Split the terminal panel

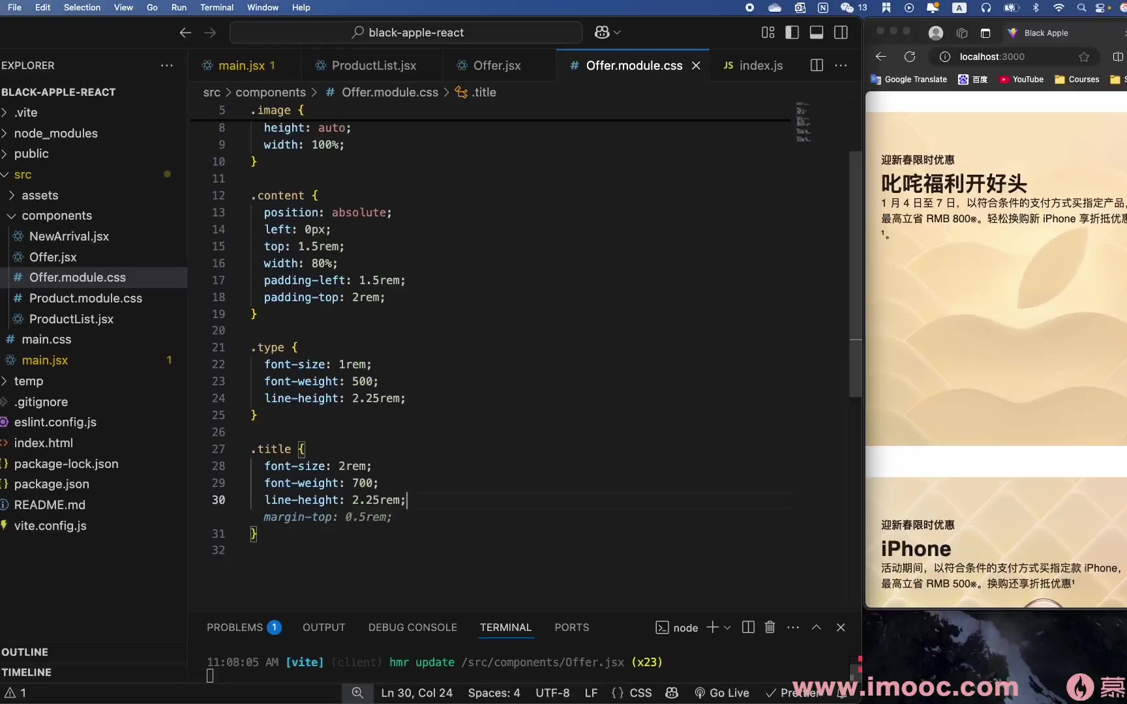[x=748, y=627]
